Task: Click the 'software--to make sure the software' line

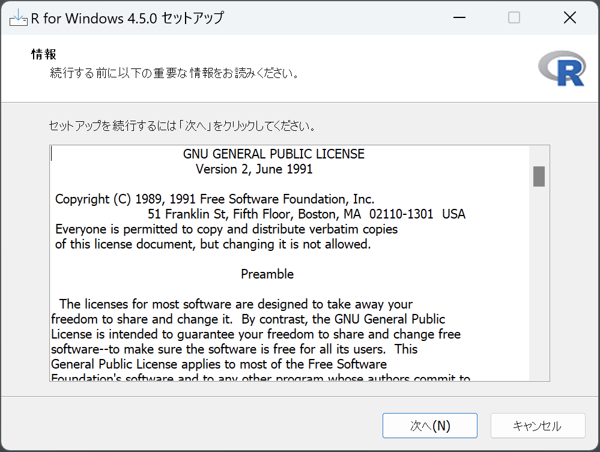Action: [x=234, y=349]
